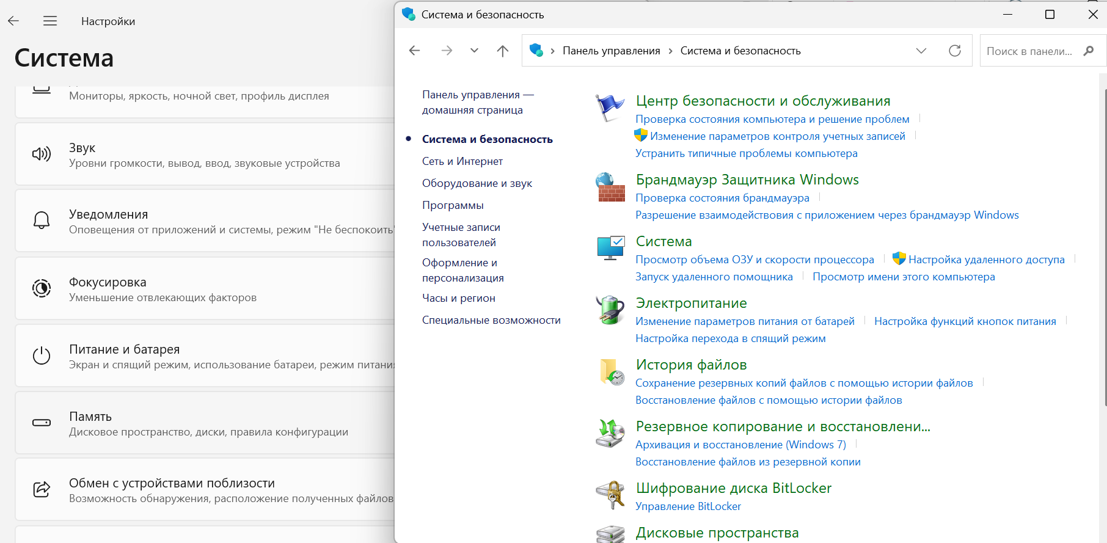
Task: Expand the address bar history dropdown
Action: pyautogui.click(x=921, y=51)
